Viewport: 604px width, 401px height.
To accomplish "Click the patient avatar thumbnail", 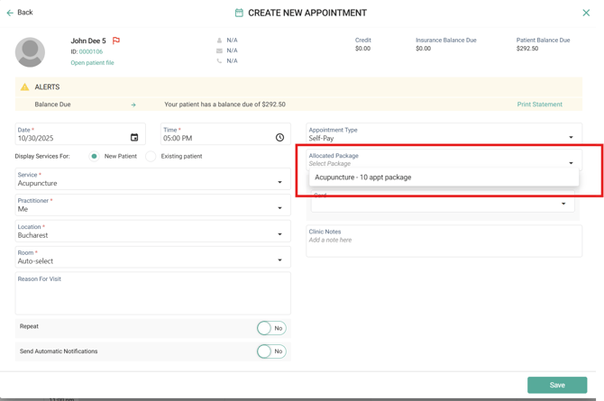I will point(30,52).
